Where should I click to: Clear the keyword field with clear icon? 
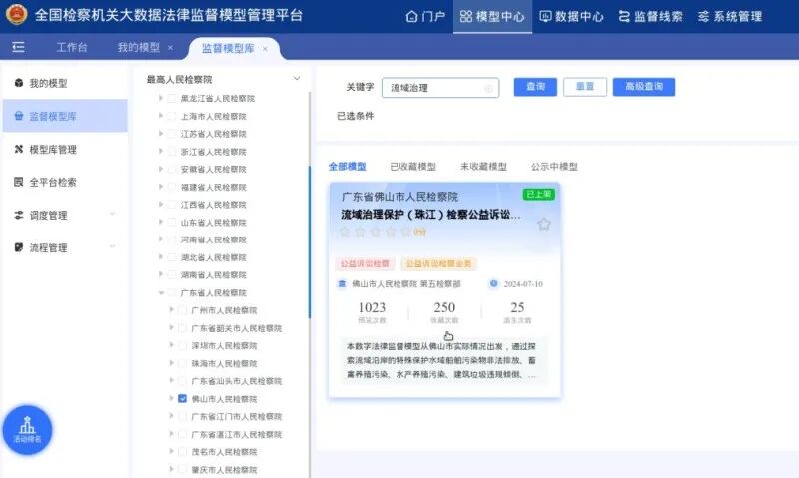[x=488, y=88]
